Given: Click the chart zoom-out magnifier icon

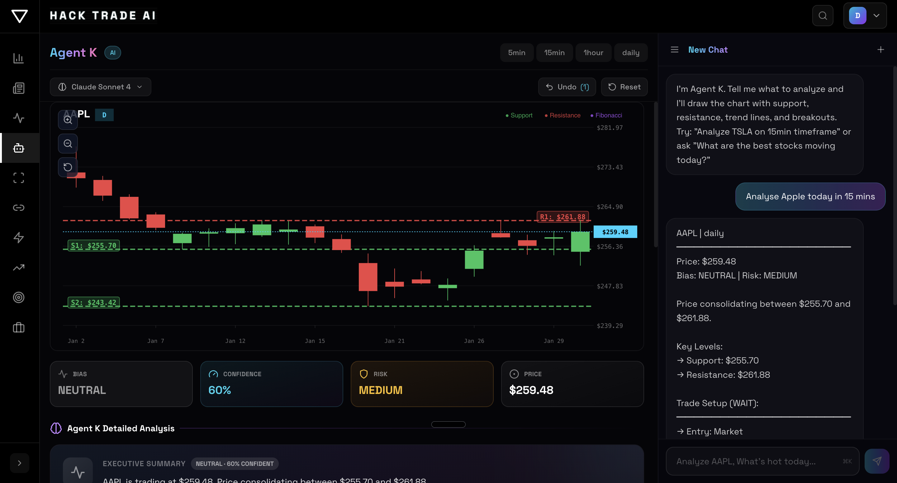Looking at the screenshot, I should [x=68, y=144].
